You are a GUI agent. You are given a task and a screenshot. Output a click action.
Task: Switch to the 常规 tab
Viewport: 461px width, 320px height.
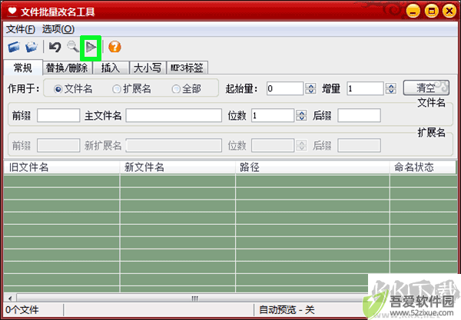23,68
